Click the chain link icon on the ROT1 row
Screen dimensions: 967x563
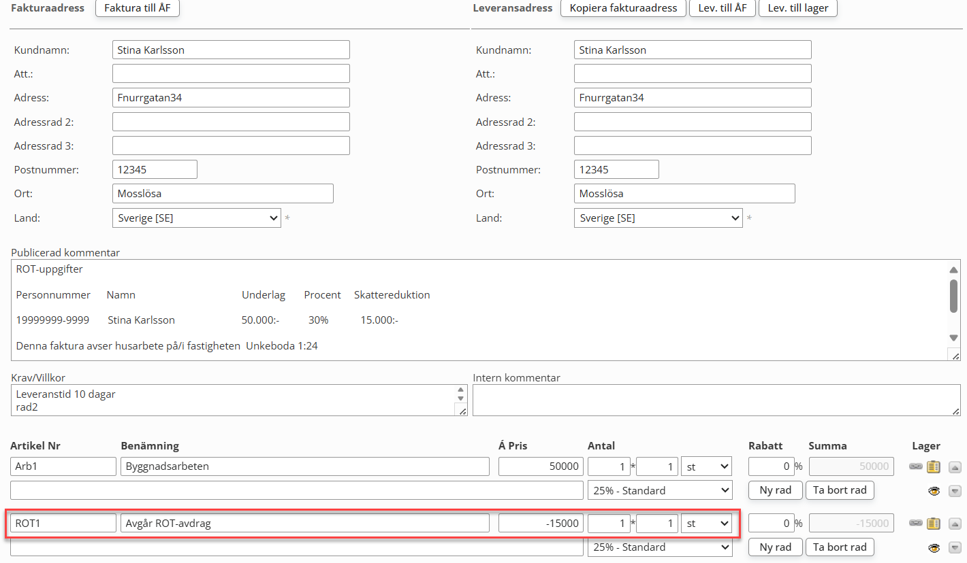[916, 524]
